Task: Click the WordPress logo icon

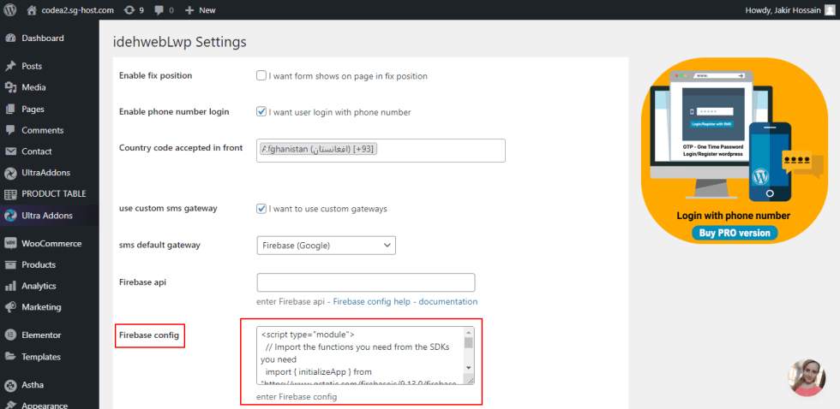Action: click(10, 9)
